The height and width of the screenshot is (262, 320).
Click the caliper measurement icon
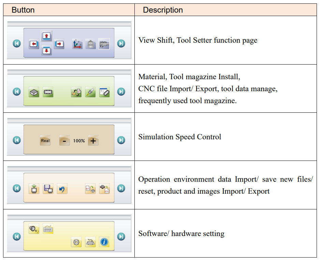pyautogui.click(x=104, y=44)
